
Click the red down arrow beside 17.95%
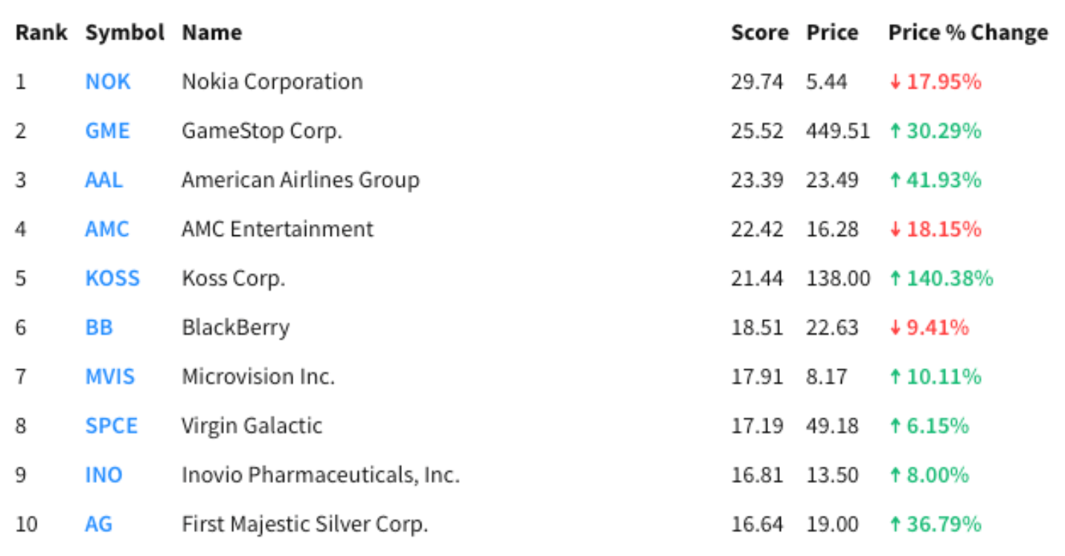895,83
